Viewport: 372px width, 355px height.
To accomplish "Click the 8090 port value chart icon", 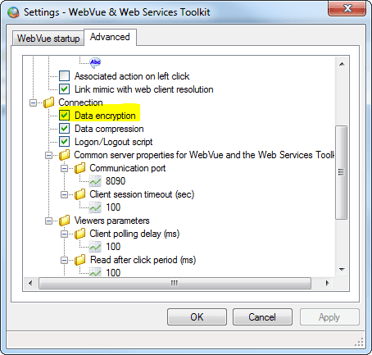I will [95, 181].
